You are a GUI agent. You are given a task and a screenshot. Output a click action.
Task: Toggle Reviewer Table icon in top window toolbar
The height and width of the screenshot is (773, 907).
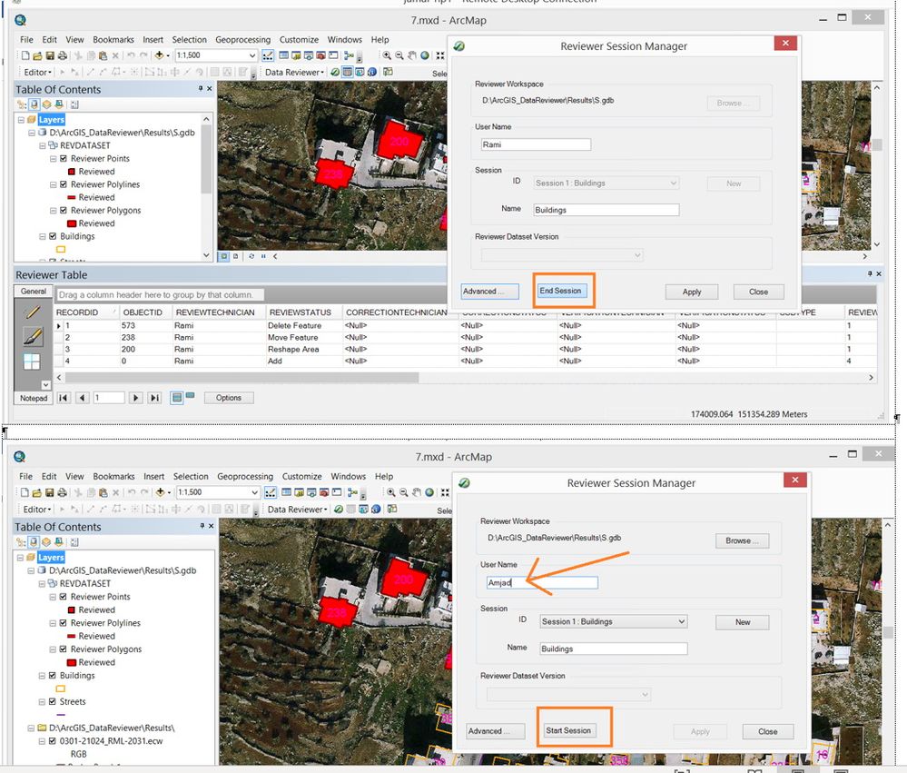[347, 73]
